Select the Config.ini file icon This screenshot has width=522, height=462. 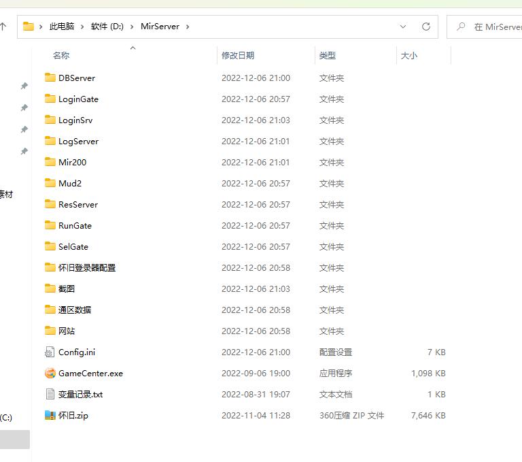[x=50, y=352]
